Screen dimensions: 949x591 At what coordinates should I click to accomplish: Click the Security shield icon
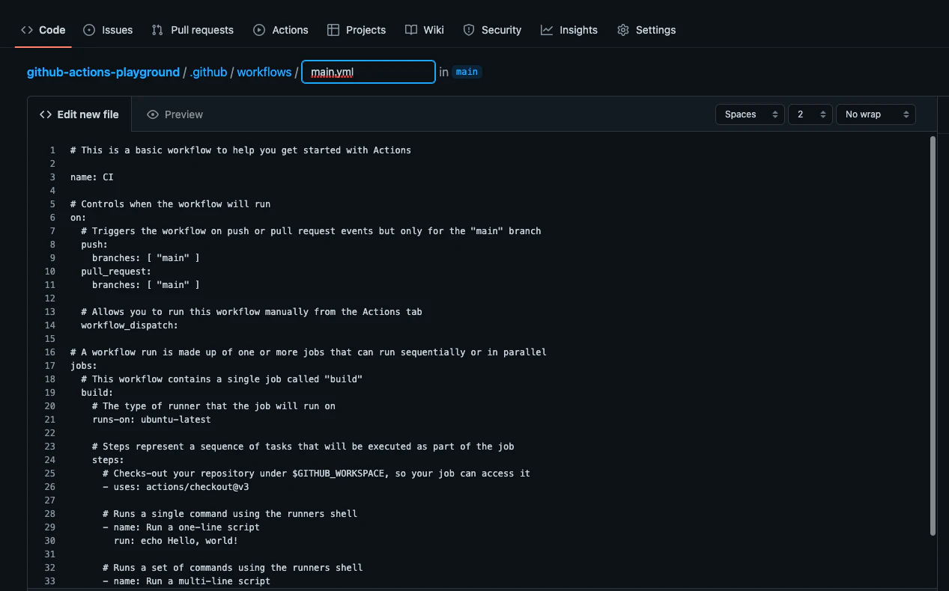469,30
